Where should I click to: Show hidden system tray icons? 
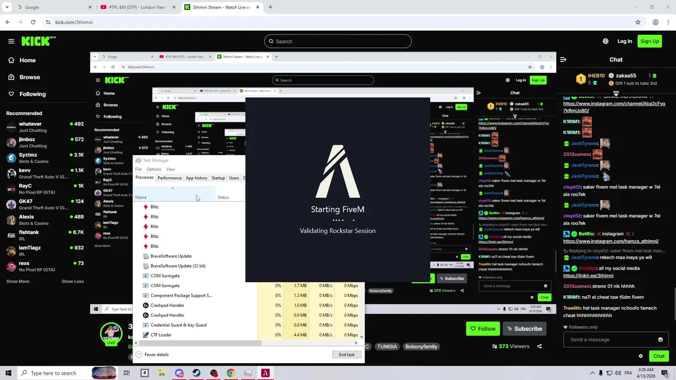click(x=593, y=373)
